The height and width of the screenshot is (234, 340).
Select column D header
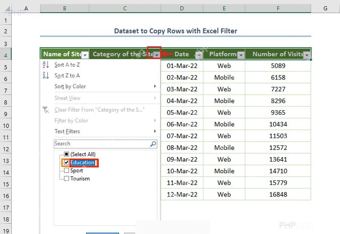182,8
